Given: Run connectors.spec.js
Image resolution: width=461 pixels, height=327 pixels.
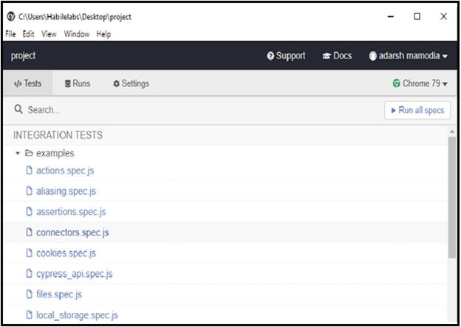Looking at the screenshot, I should click(72, 233).
